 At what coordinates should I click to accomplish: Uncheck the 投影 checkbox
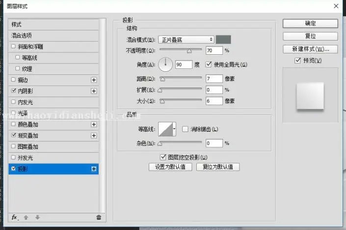(13, 169)
